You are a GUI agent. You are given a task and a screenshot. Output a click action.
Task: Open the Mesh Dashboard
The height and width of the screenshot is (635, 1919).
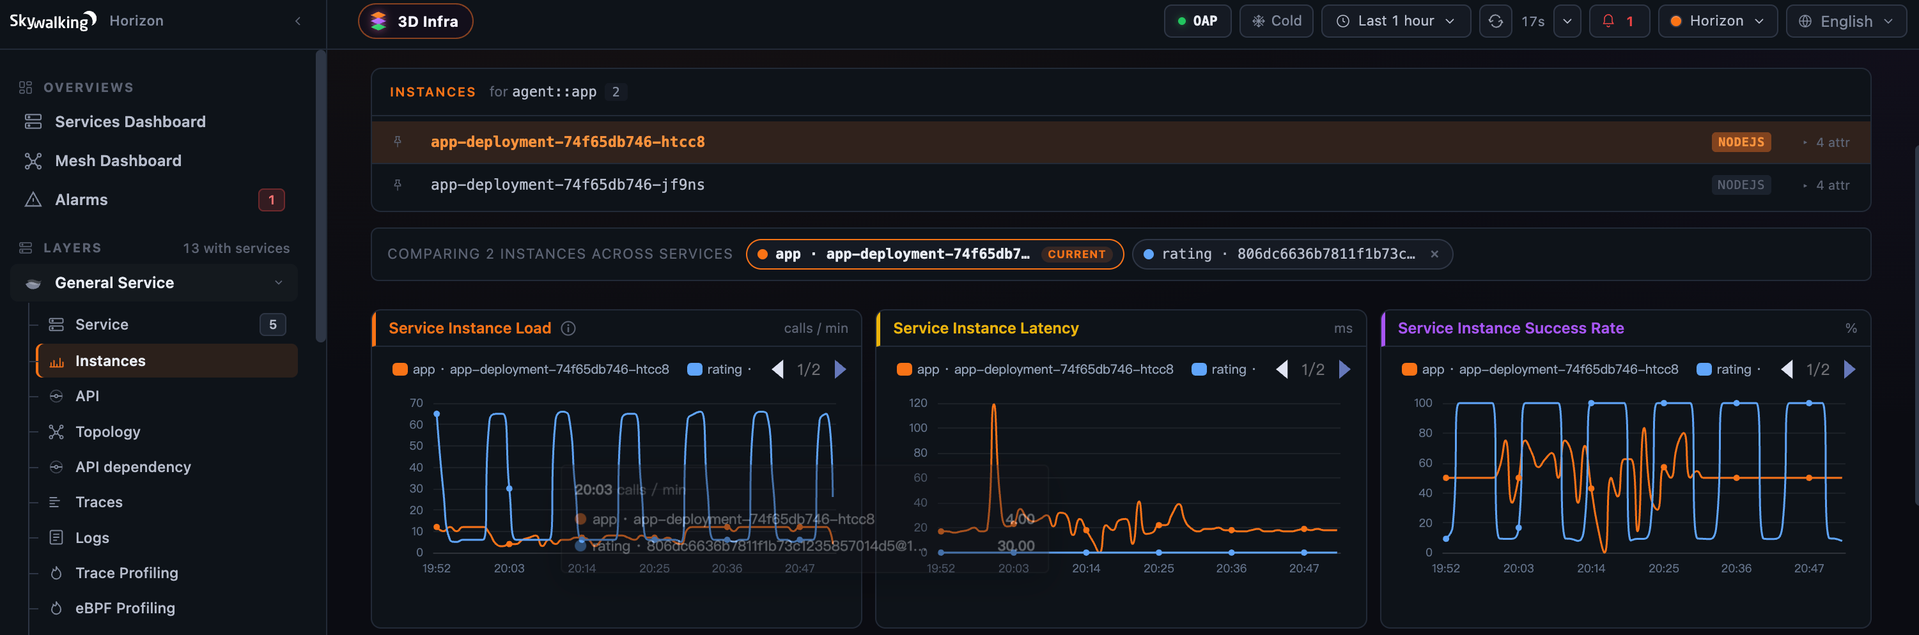tap(118, 161)
